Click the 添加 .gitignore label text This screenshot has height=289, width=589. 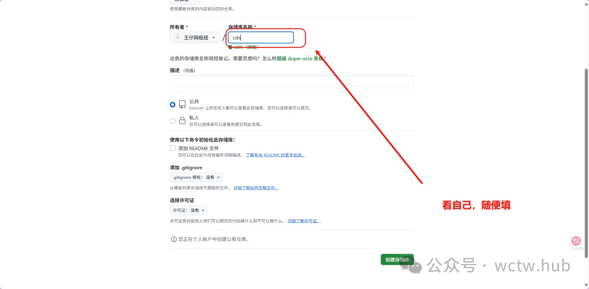tap(186, 167)
